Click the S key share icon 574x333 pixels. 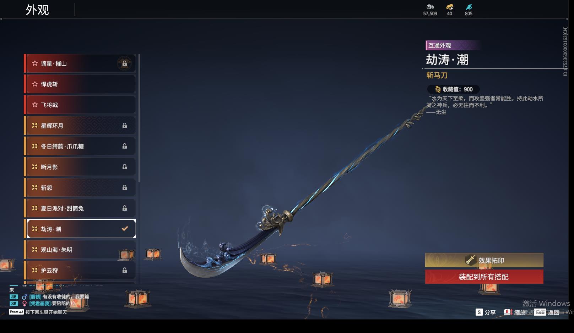[479, 312]
